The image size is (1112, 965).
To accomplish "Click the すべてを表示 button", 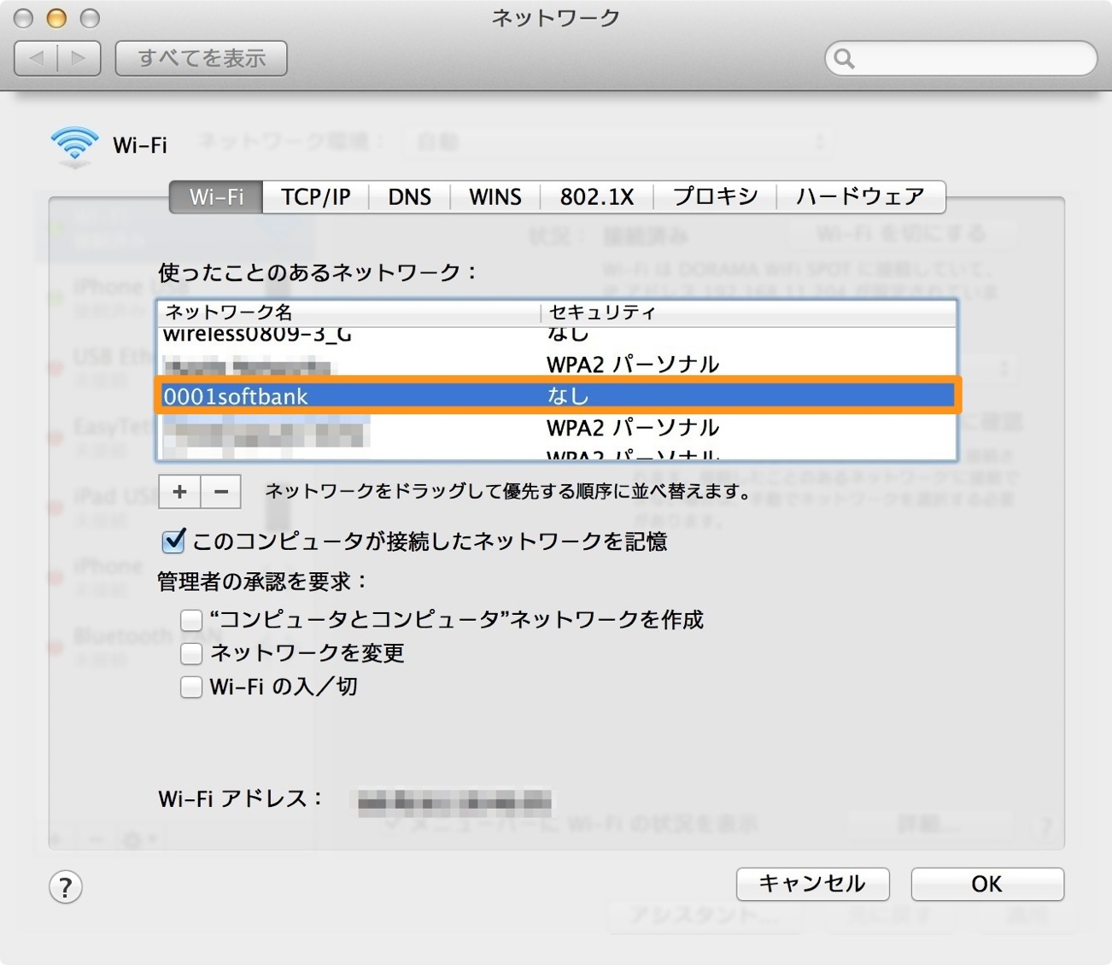I will (x=201, y=58).
